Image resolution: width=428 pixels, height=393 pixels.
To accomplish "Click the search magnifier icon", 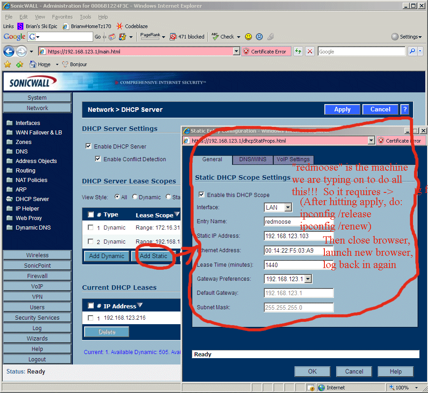I will tap(413, 51).
